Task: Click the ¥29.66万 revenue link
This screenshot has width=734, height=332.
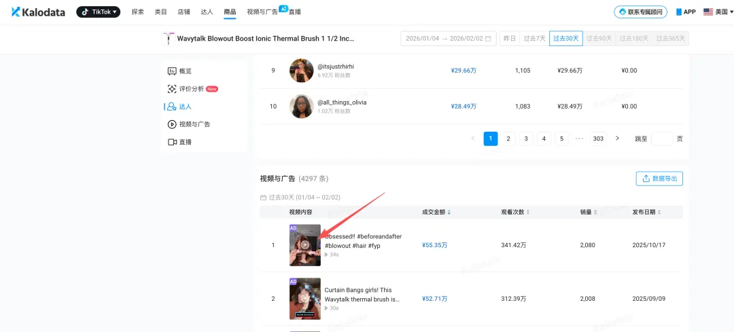Action: click(464, 71)
